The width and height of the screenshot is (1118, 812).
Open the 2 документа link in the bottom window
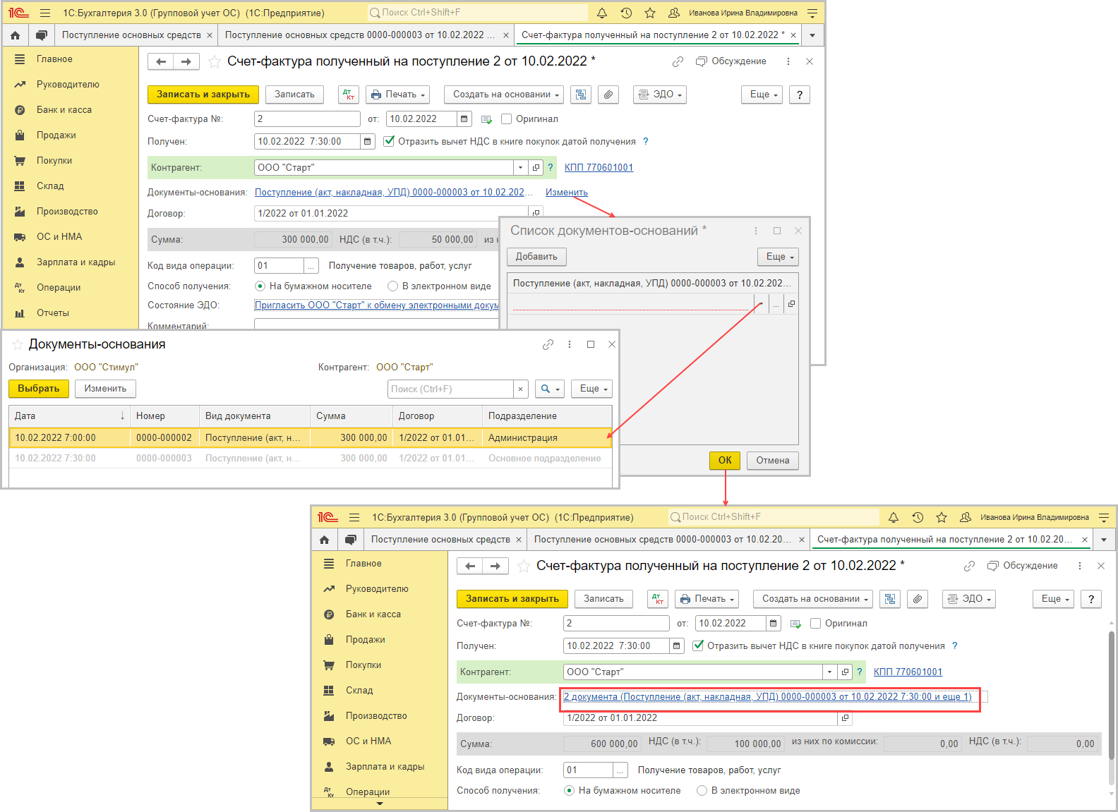click(768, 697)
